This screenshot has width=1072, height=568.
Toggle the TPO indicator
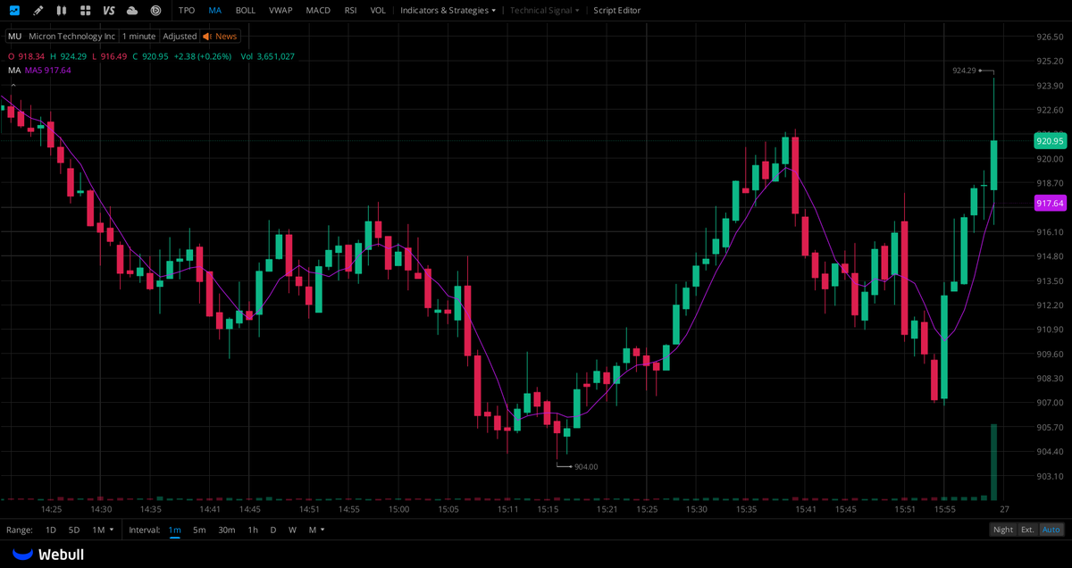tap(187, 10)
